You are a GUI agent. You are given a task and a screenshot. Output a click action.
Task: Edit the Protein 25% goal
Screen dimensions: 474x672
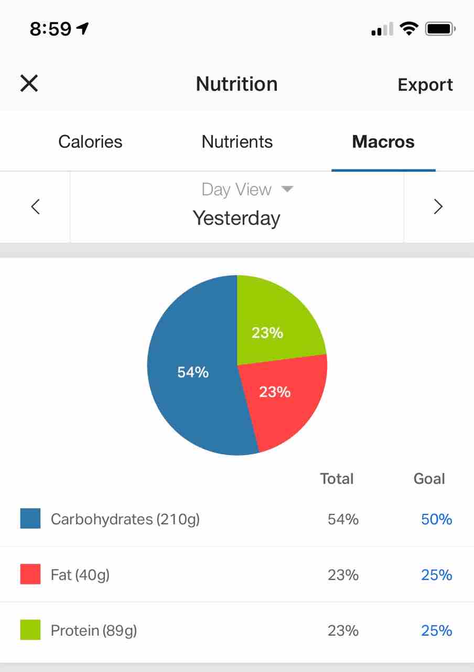436,630
